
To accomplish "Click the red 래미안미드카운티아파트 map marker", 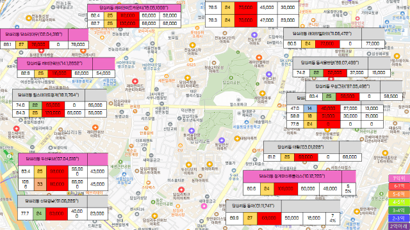I will point(135,81).
